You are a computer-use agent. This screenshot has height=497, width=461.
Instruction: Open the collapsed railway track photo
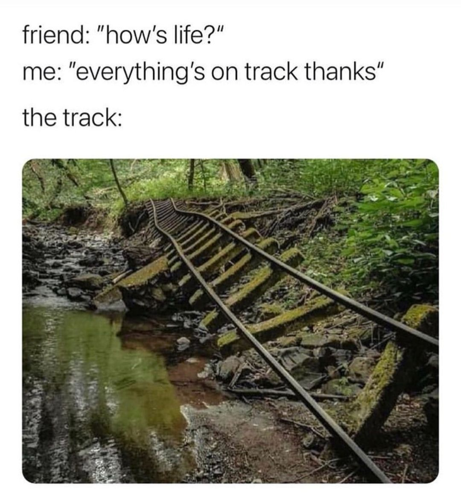(230, 321)
